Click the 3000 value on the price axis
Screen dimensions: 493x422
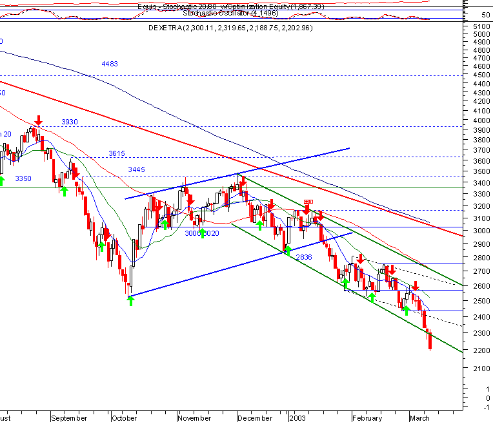tap(481, 231)
